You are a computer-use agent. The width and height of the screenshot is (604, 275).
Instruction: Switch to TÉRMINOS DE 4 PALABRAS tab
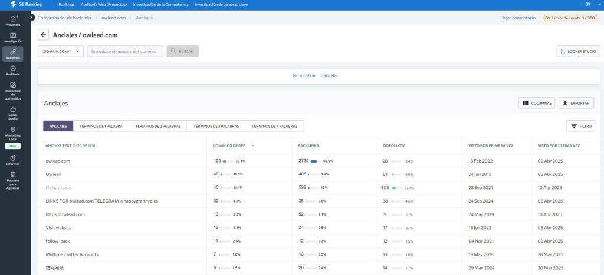coord(274,126)
